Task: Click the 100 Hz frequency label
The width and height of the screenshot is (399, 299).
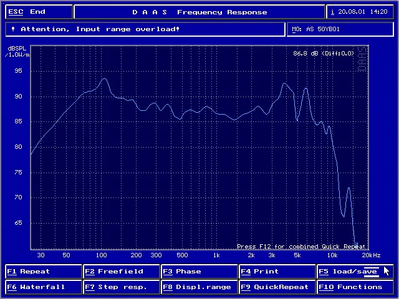Action: (101, 255)
